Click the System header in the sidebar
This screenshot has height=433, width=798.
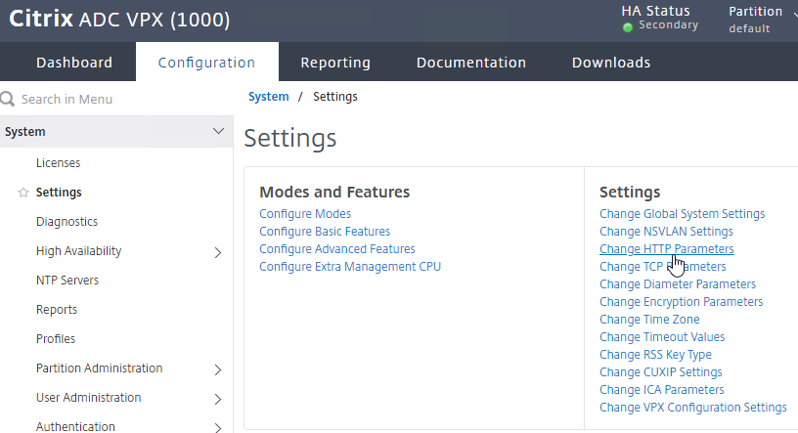point(116,131)
